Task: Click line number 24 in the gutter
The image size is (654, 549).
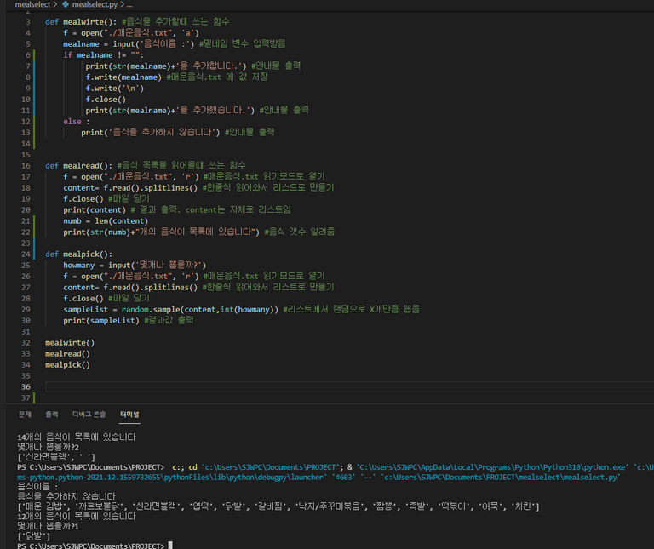Action: click(x=26, y=254)
